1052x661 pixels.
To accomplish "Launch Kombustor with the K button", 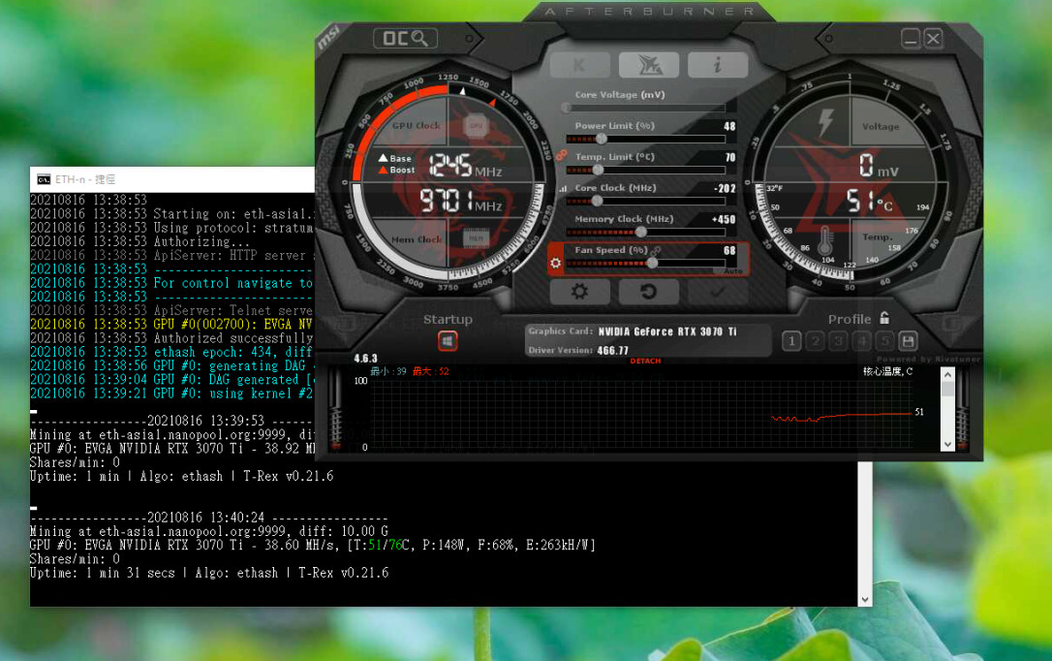I will click(579, 65).
